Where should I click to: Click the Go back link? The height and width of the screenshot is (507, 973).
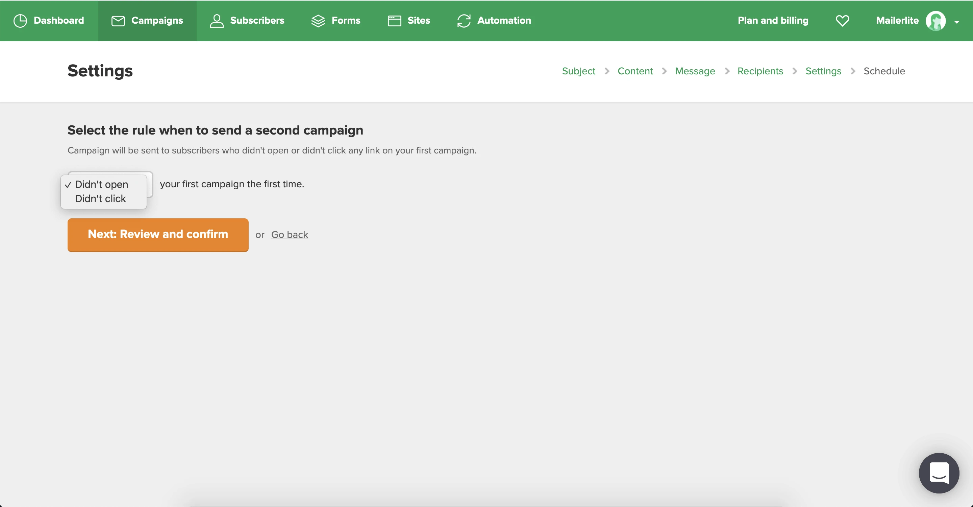point(289,235)
